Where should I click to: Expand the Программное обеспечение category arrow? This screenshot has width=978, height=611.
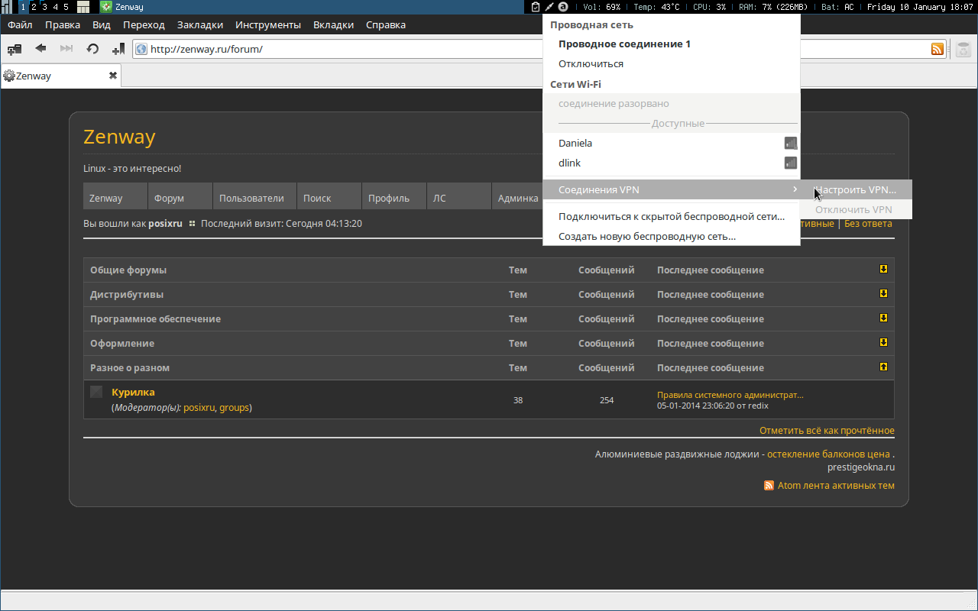tap(883, 318)
